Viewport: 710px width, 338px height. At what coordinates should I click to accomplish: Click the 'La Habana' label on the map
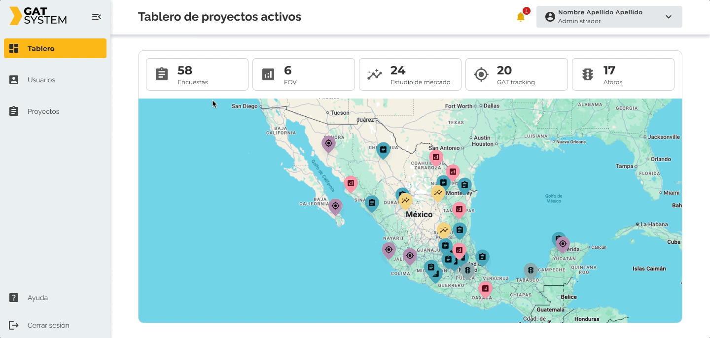[654, 224]
